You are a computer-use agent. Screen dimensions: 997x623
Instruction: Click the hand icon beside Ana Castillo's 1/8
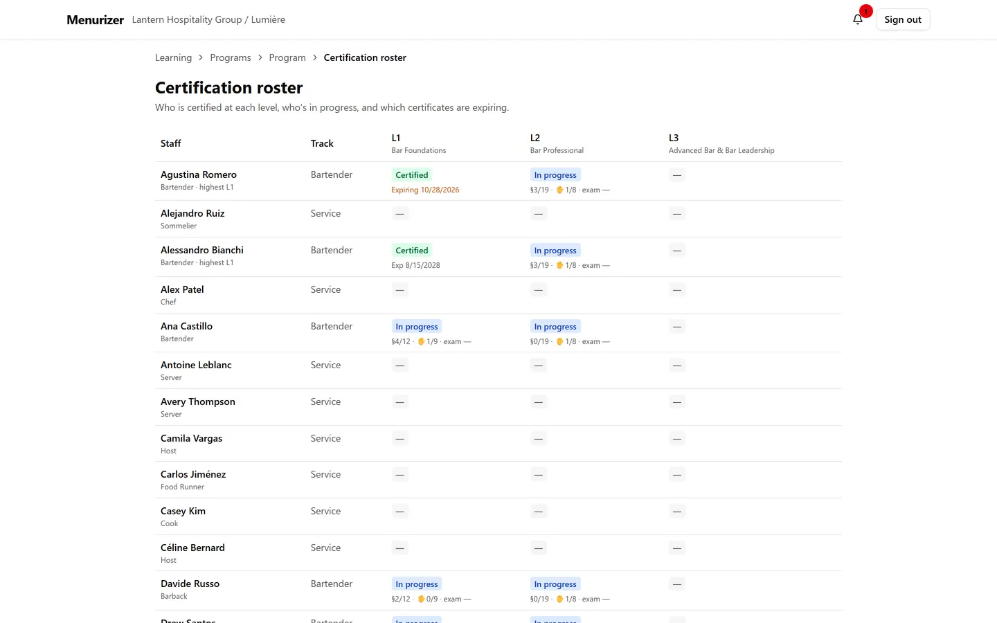coord(560,341)
